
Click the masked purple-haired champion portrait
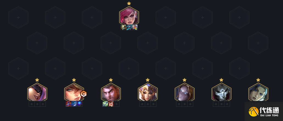click(37, 92)
